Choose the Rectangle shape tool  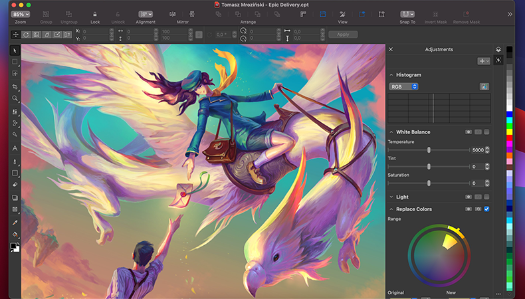pyautogui.click(x=15, y=173)
